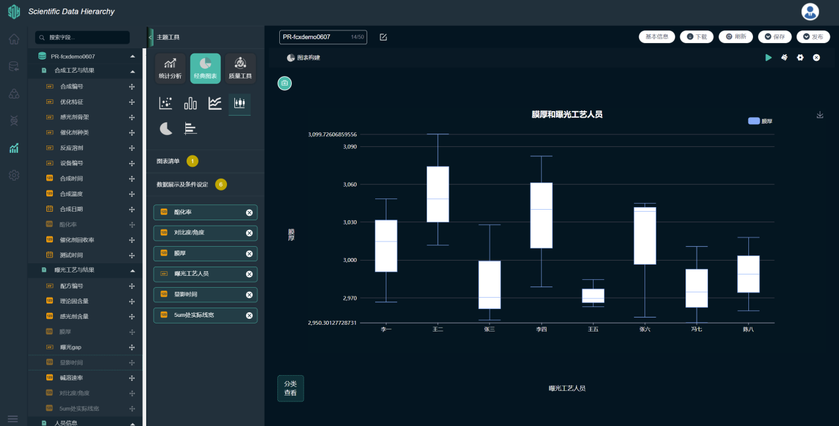The width and height of the screenshot is (839, 426).
Task: Click the edit name pencil icon
Action: click(x=383, y=37)
